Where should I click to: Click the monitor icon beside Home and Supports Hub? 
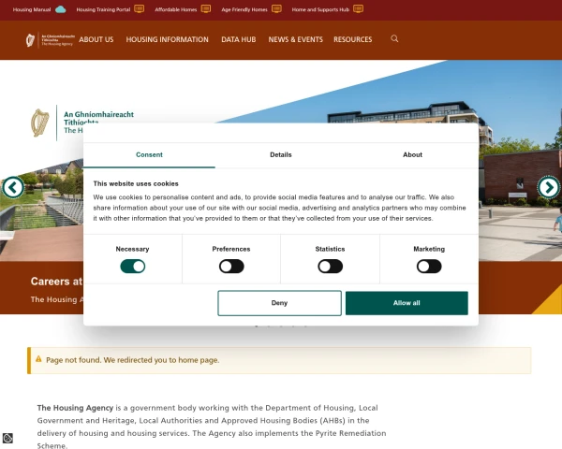click(x=358, y=9)
